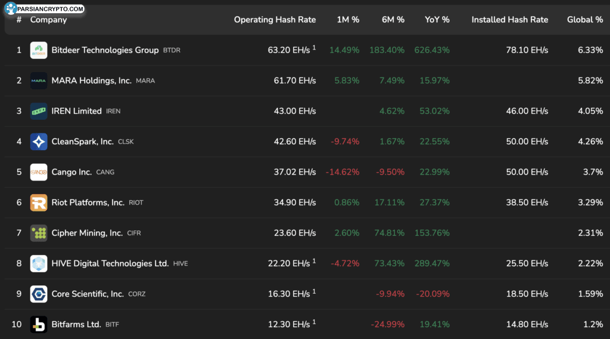Click the 16.30 EH/s operating hash rate
The width and height of the screenshot is (610, 339).
pyautogui.click(x=289, y=294)
